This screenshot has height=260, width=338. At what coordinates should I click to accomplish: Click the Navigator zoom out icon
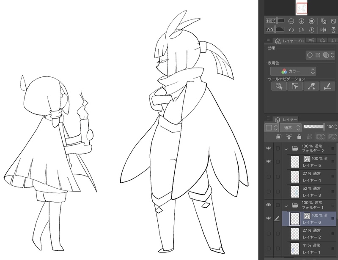(x=291, y=21)
